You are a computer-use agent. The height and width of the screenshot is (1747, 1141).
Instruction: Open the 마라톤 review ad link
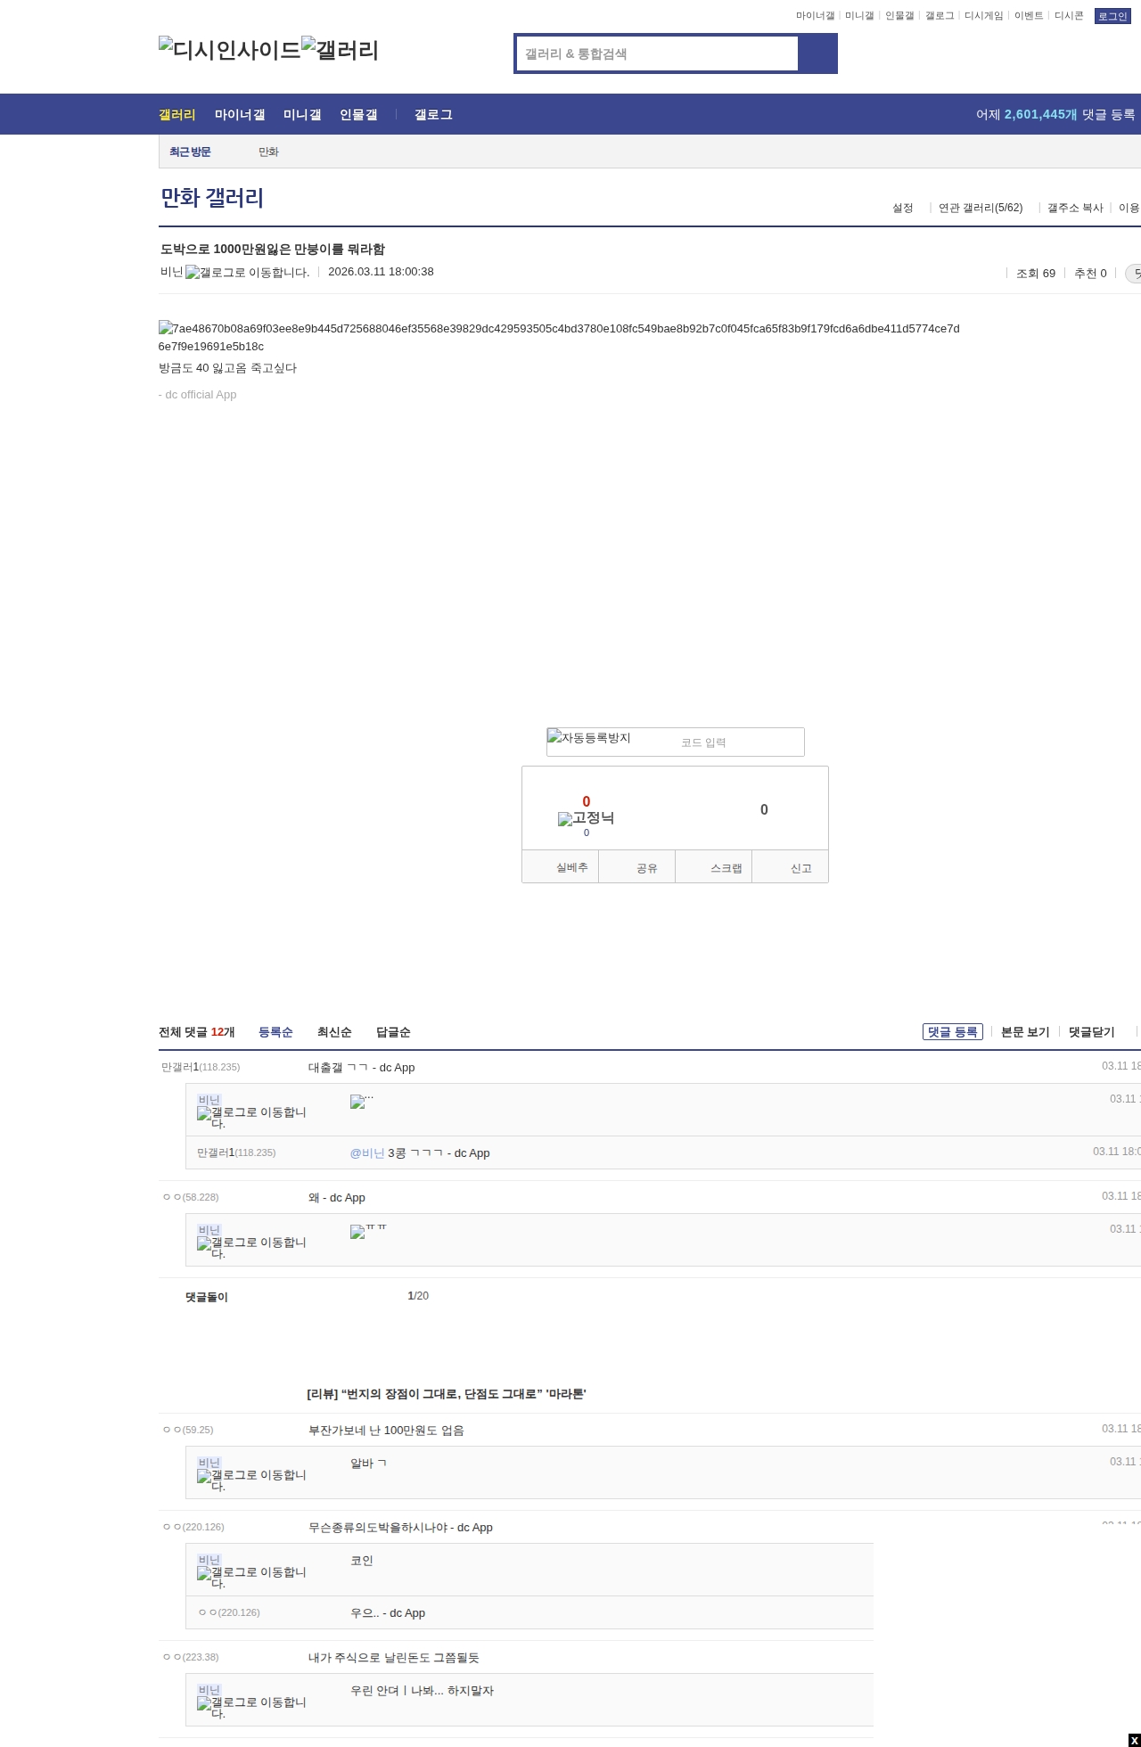pos(447,1394)
